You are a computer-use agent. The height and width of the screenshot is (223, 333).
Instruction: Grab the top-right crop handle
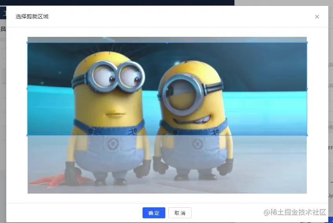pos(307,43)
